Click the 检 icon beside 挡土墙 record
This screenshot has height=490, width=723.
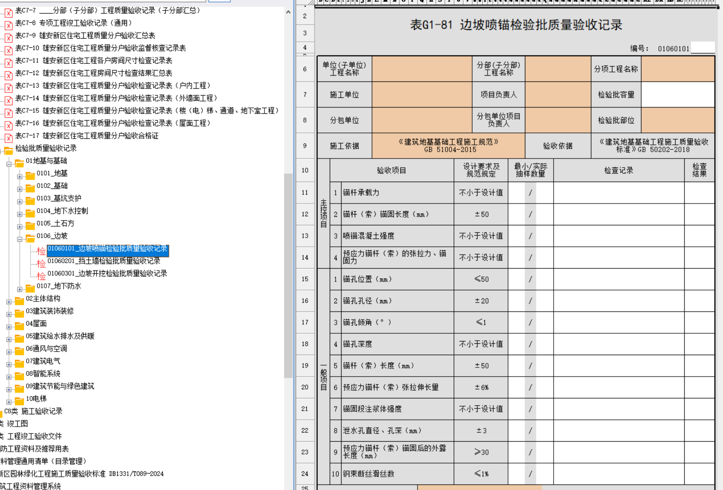[x=41, y=264]
